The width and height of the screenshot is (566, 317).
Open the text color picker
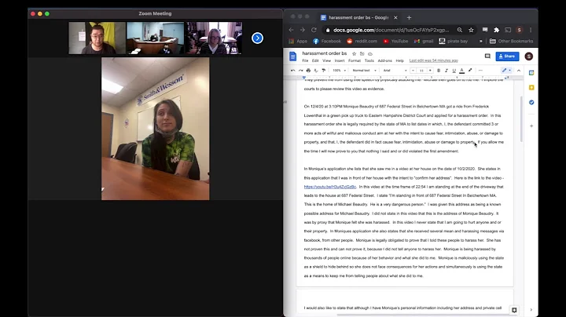tap(461, 71)
